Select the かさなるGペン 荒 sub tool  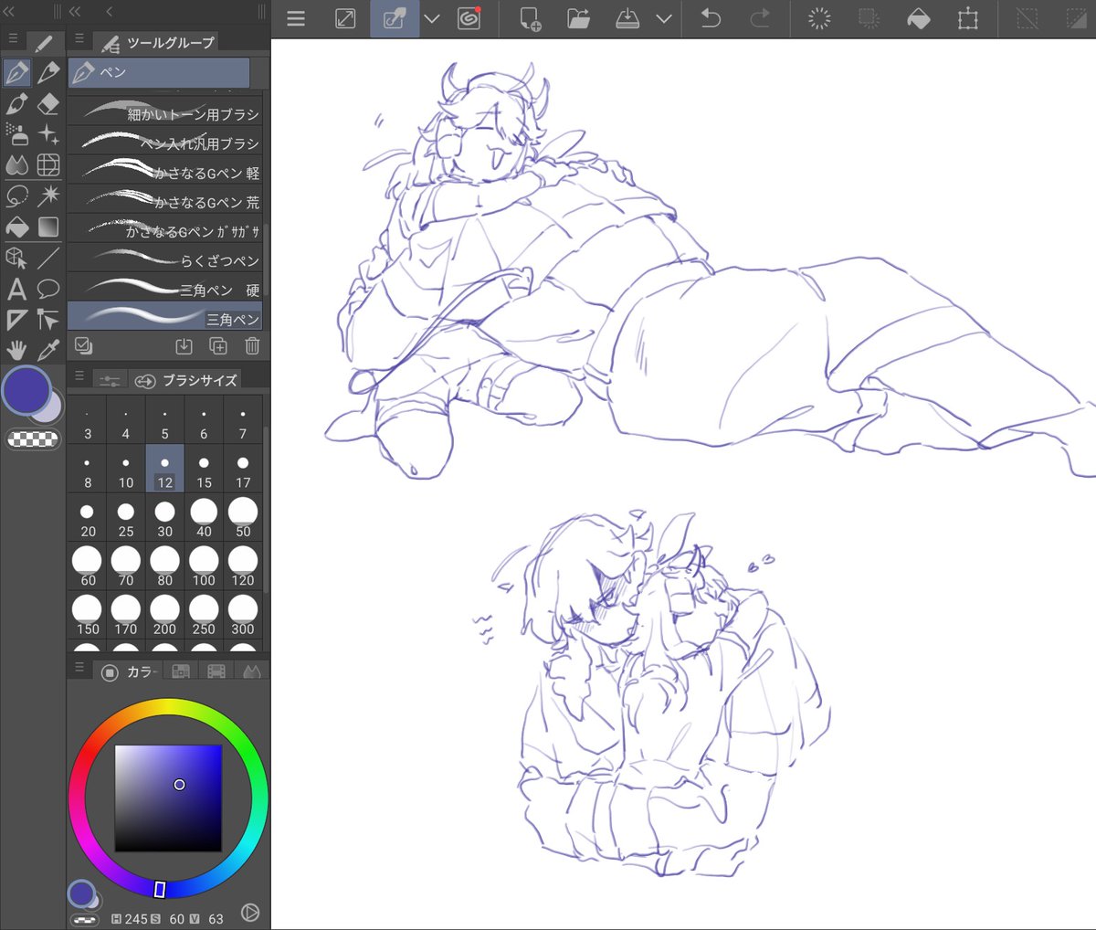click(165, 200)
